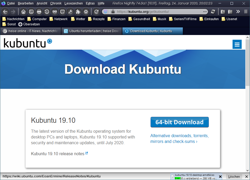The image size is (250, 180).
Task: Open the Datei menu
Action: tap(11, 3)
